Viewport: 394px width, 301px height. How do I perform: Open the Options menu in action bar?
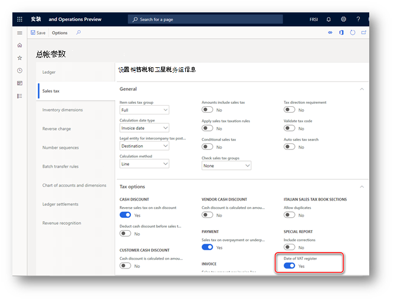60,33
